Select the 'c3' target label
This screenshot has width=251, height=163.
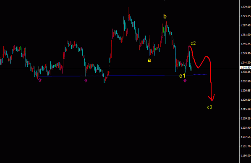[209, 107]
